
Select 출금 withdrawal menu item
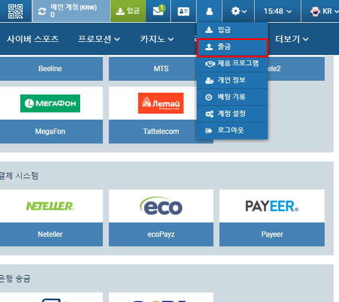point(232,47)
